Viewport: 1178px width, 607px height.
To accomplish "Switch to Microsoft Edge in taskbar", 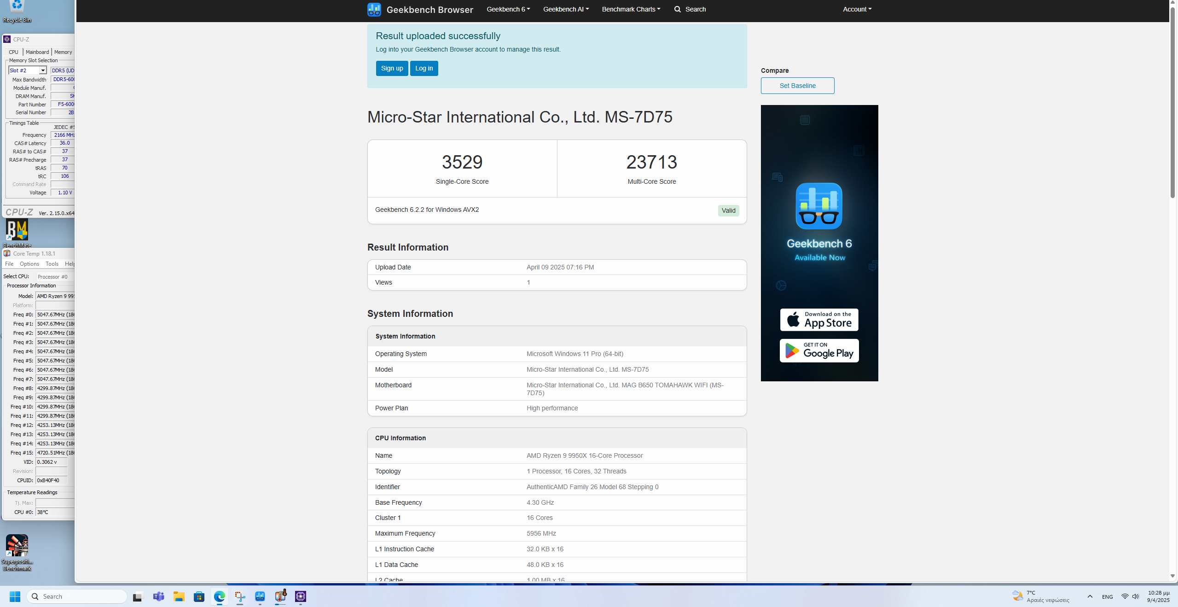I will pos(219,596).
